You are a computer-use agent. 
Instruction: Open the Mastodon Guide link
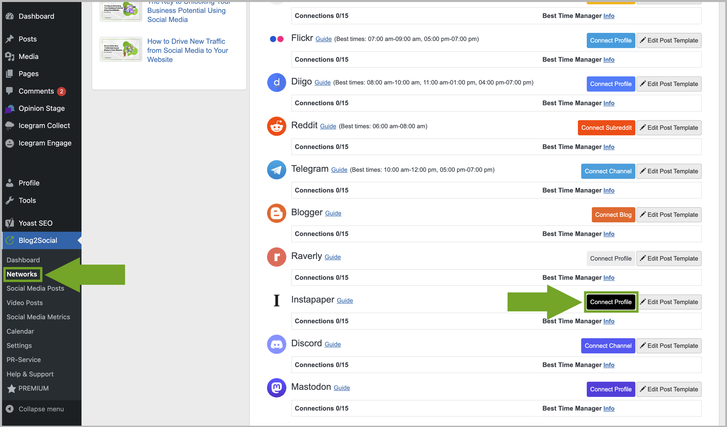tap(341, 388)
